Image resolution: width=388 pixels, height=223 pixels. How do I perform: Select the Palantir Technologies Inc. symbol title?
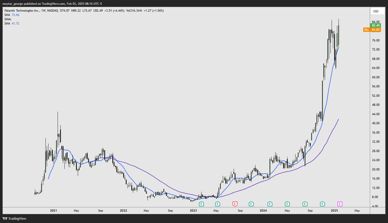pyautogui.click(x=22, y=11)
